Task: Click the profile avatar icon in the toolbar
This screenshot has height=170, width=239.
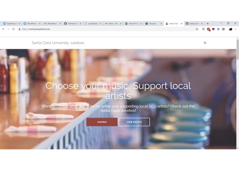Action: point(230,29)
